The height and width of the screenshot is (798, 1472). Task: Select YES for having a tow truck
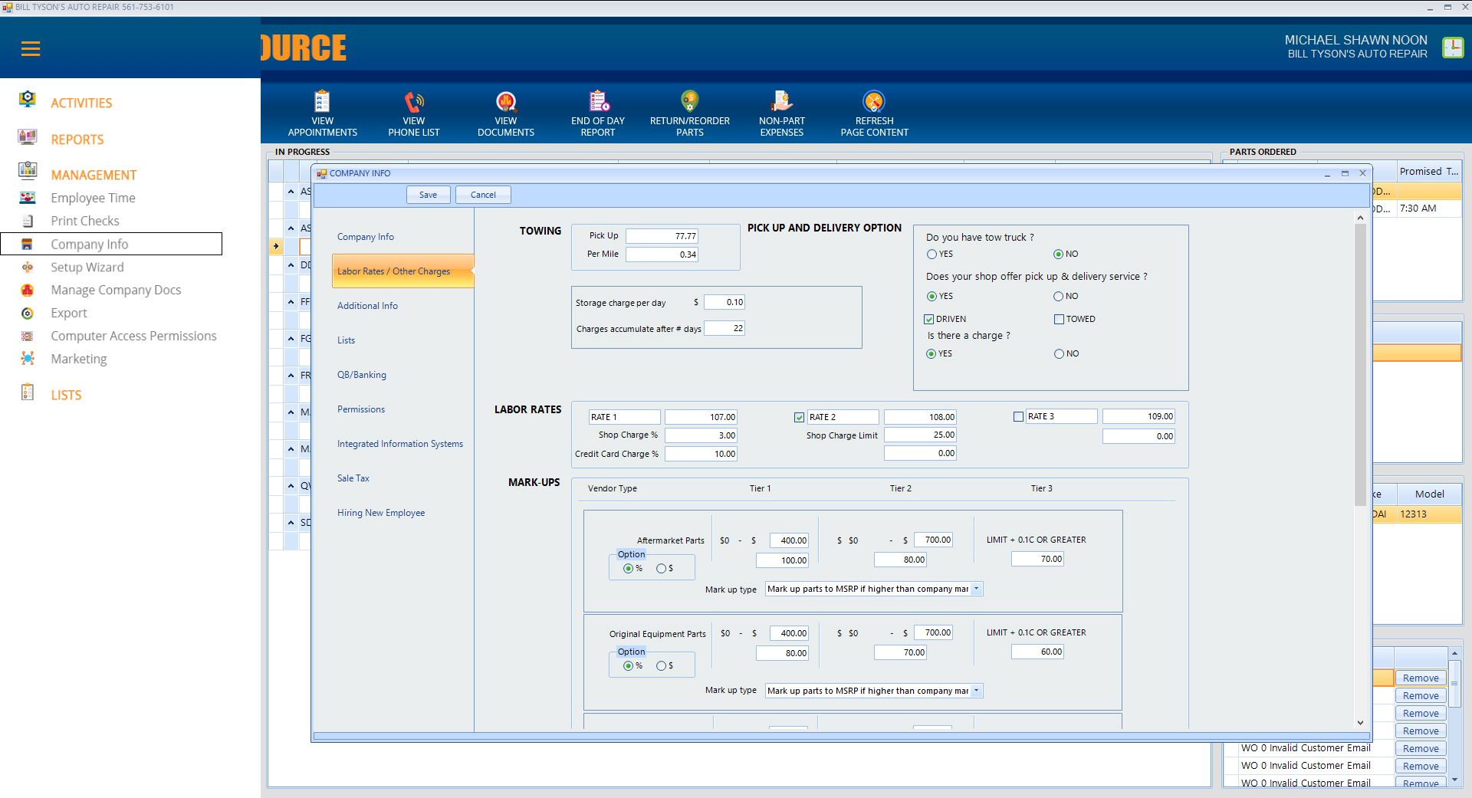pyautogui.click(x=932, y=255)
